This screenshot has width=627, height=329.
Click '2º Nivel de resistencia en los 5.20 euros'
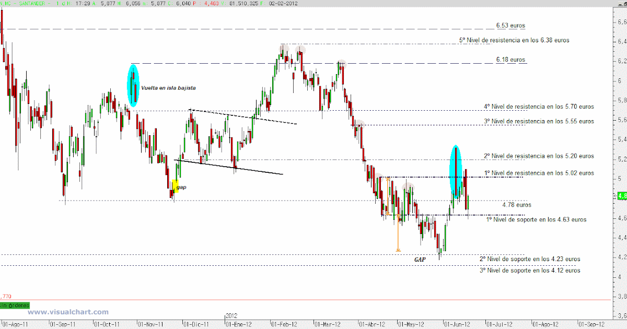539,156
